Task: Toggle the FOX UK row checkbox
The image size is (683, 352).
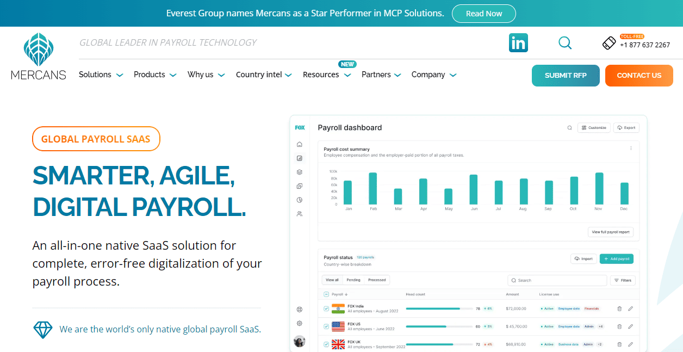Action: (326, 344)
